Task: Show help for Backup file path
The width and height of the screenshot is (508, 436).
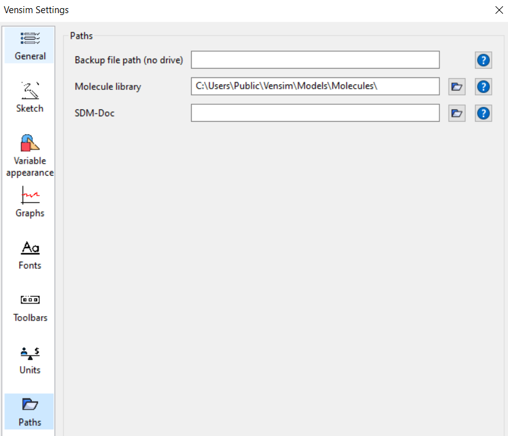Action: [x=484, y=60]
